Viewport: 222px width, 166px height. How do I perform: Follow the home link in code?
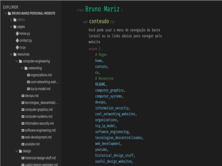click(x=99, y=61)
